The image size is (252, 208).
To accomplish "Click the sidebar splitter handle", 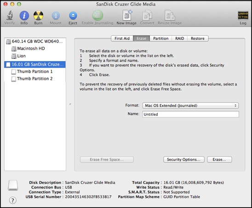I will pos(70,104).
